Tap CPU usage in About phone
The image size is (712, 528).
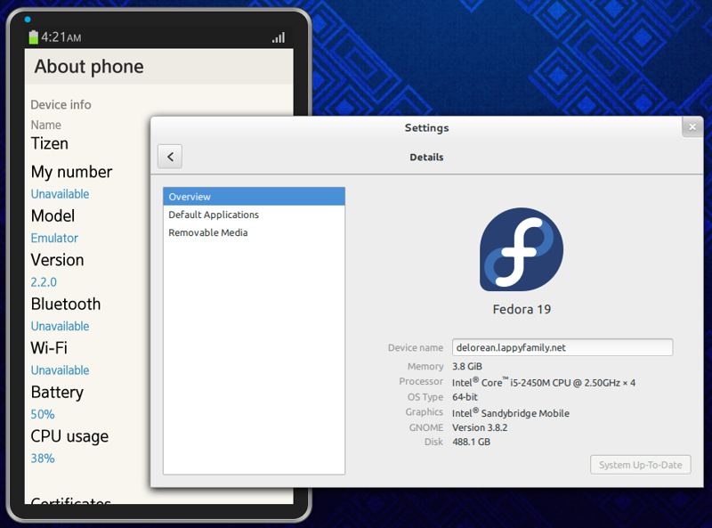[69, 436]
